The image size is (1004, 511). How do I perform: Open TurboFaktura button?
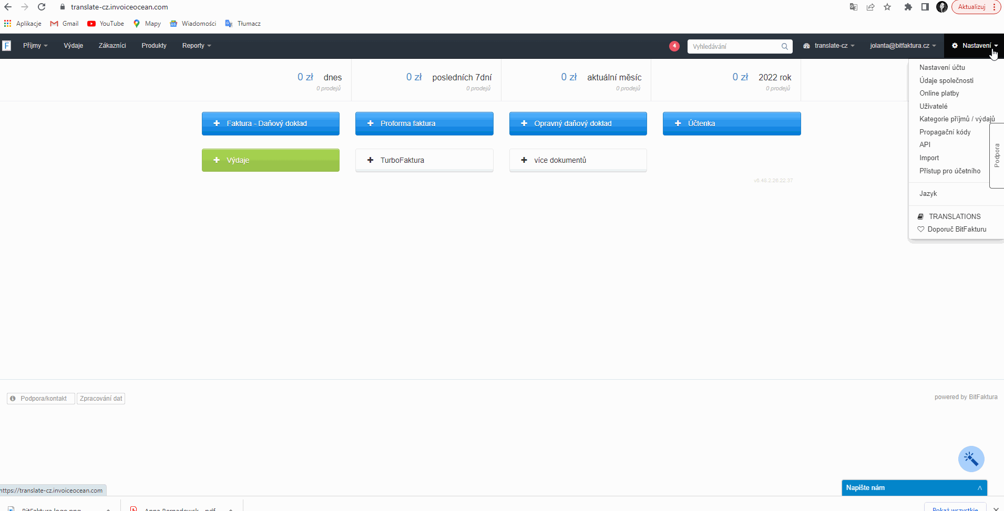point(424,160)
